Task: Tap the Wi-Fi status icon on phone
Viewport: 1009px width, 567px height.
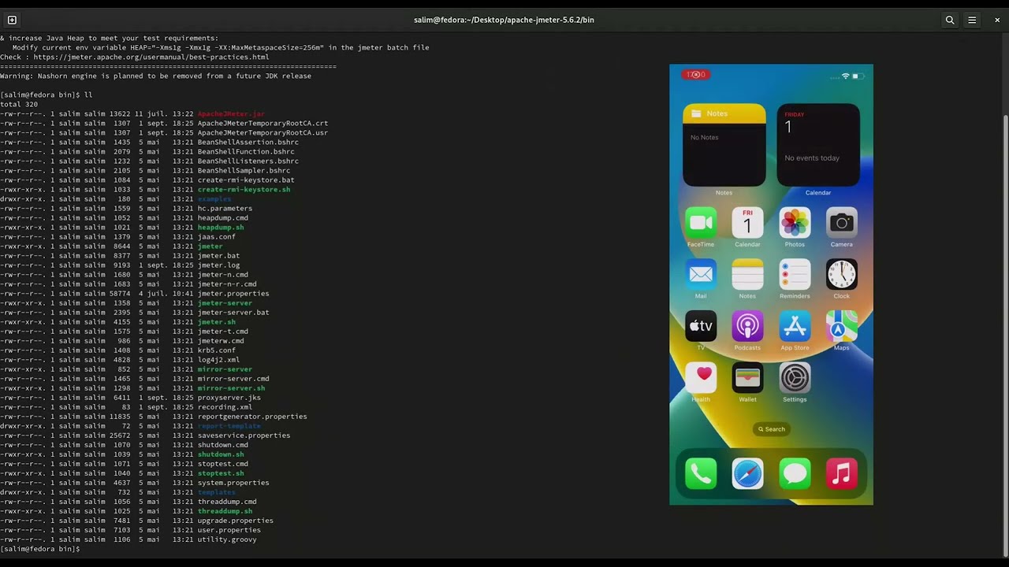Action: pos(846,76)
